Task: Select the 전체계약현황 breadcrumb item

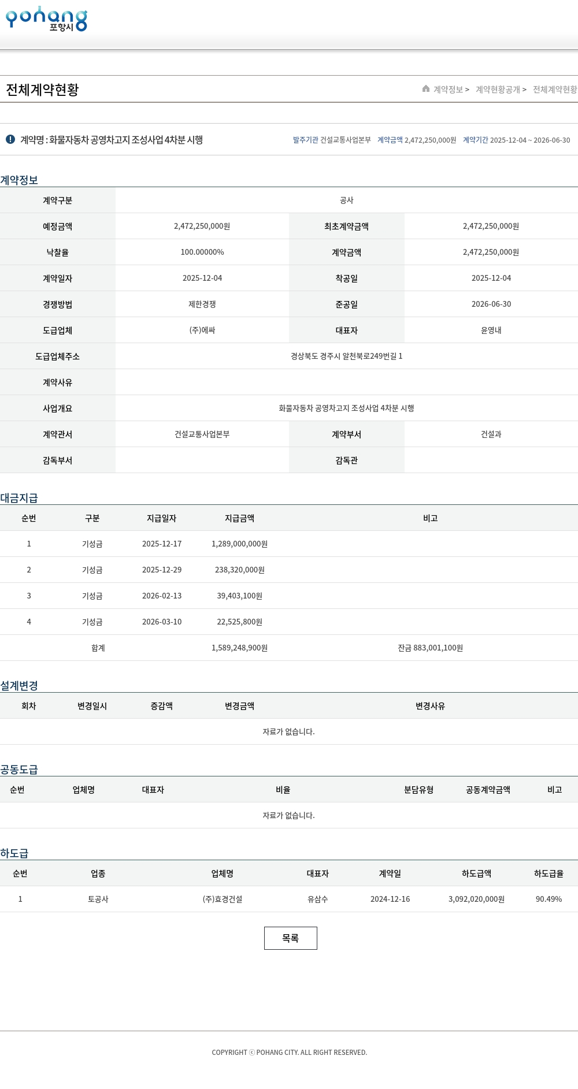Action: pos(554,90)
